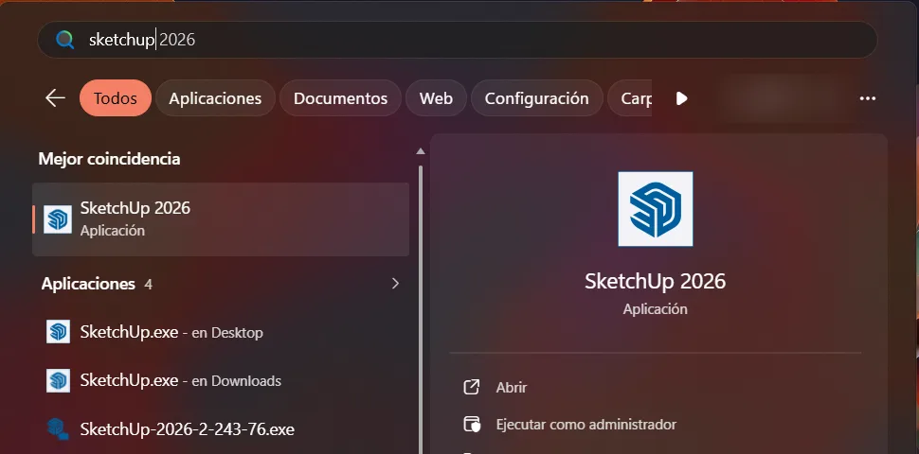Click the results list scrollbar
The height and width of the screenshot is (454, 919).
(421, 310)
